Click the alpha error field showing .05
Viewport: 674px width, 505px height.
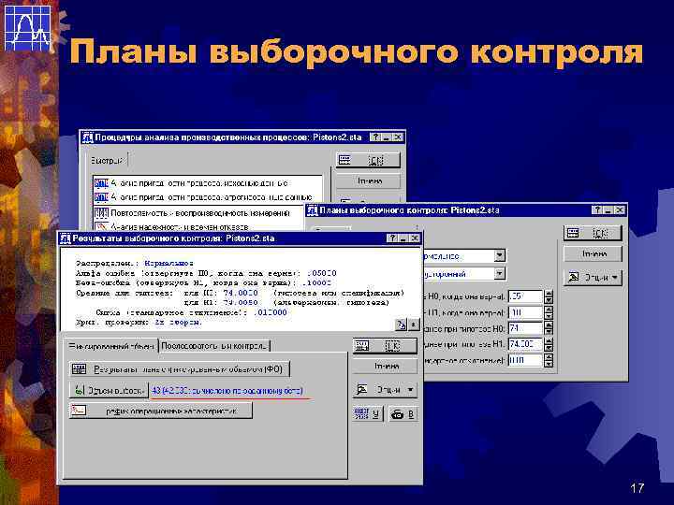point(525,296)
